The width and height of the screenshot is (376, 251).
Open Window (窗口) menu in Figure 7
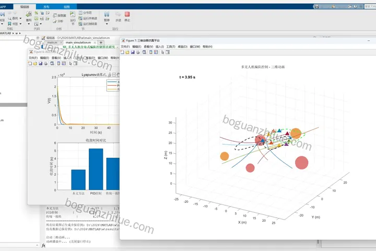(x=195, y=47)
